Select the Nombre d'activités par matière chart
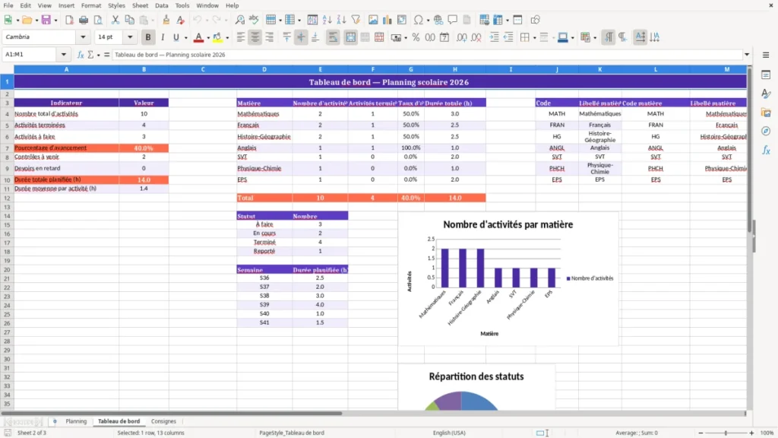 [x=508, y=278]
